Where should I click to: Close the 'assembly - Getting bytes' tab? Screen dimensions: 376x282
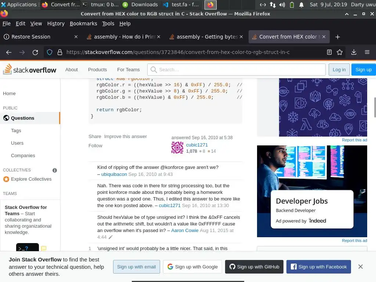241,37
